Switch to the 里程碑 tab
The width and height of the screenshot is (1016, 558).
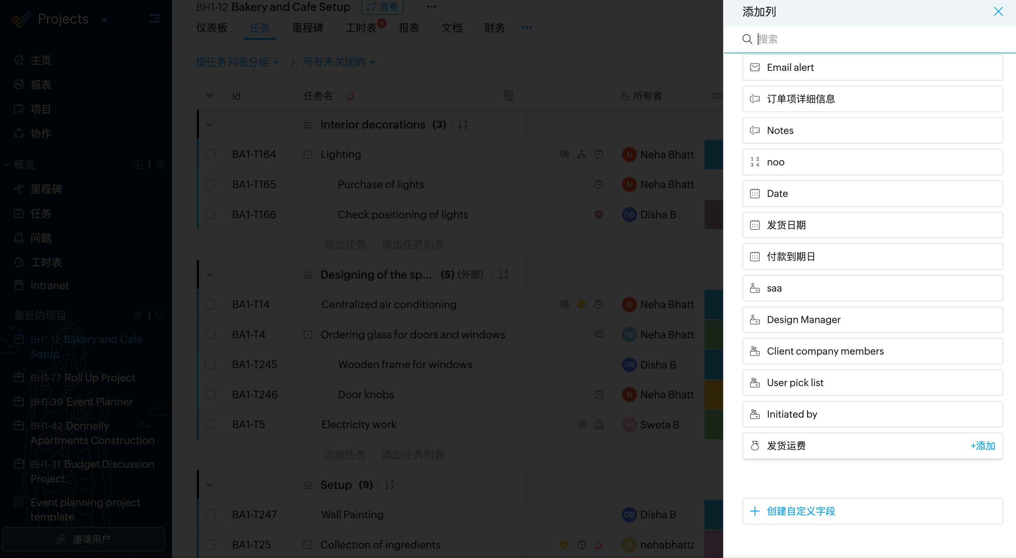pos(308,28)
